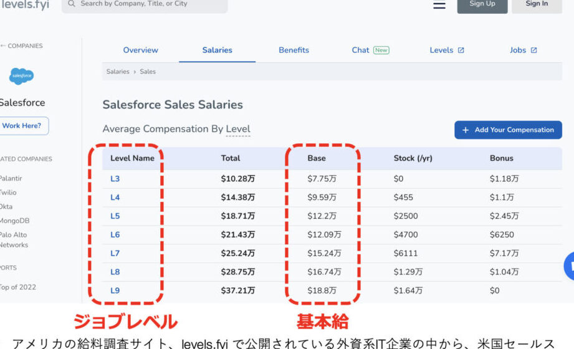Screen dimensions: 574x349
Task: Switch to the Overview tab
Action: (x=140, y=50)
